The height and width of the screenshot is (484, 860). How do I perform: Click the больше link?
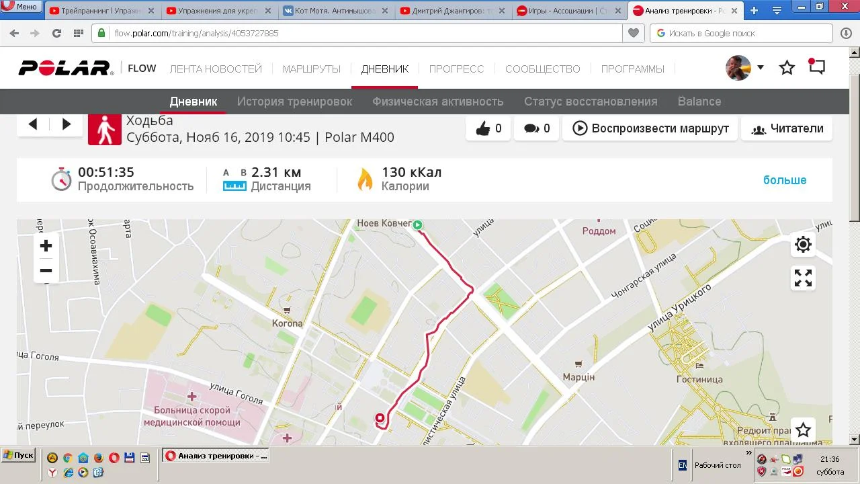click(785, 180)
